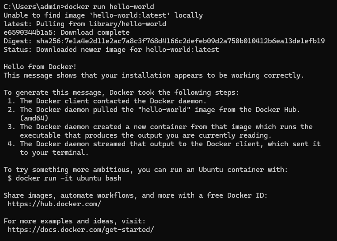Viewport: 337px width, 241px height.
Task: Open the docs.docker.com get-started link
Action: [80, 230]
